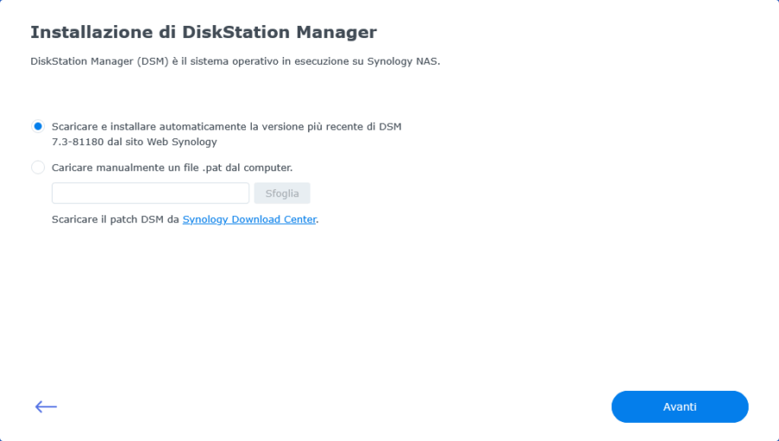The image size is (779, 441).
Task: Open the Synology Download Center link
Action: [x=249, y=220]
